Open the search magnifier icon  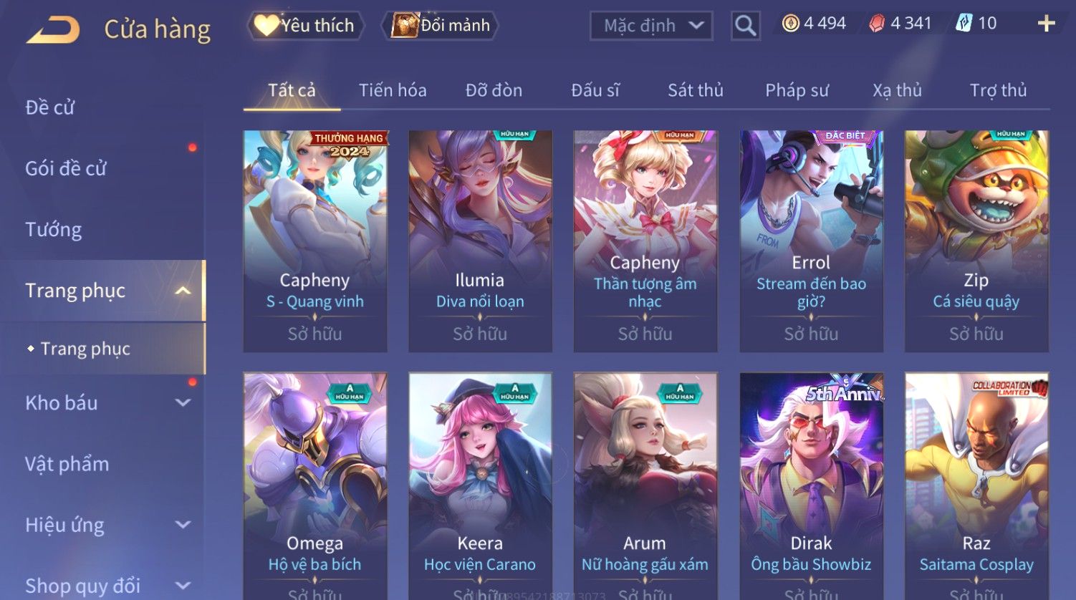745,26
